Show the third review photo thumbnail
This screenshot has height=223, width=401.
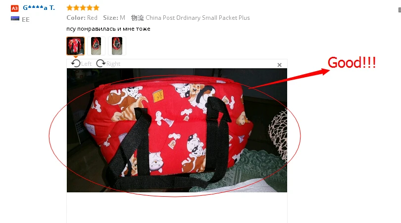tap(117, 46)
